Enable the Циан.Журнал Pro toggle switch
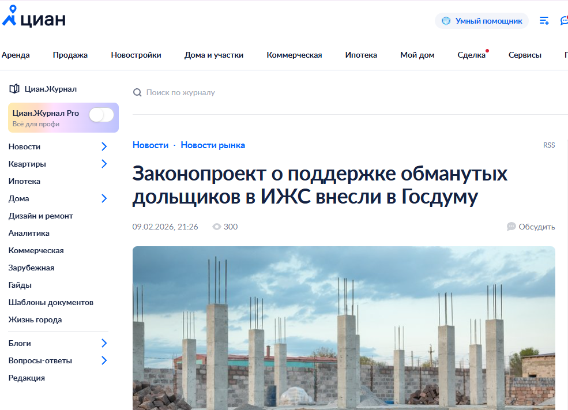This screenshot has width=568, height=410. [x=101, y=114]
